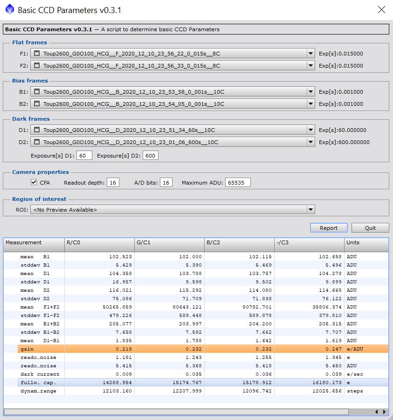
Task: Click the Quit button
Action: point(370,227)
